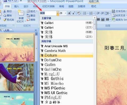
Task: Click the numbered list icon
Action: tap(91, 13)
